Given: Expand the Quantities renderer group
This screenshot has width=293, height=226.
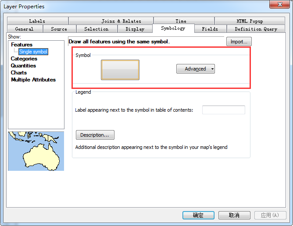Looking at the screenshot, I should click(23, 66).
